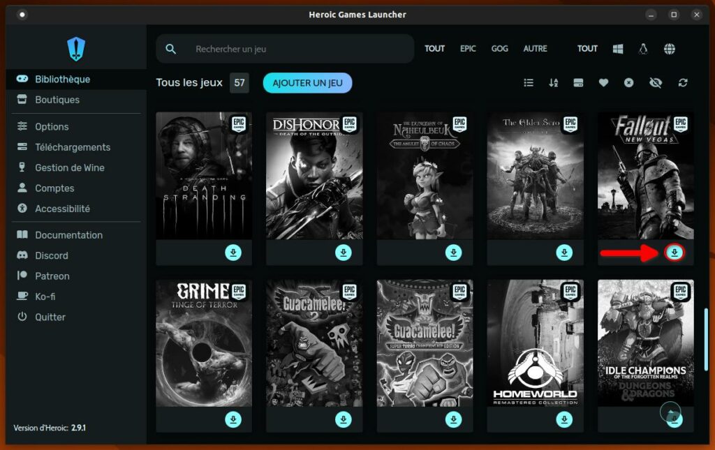Click the library vertical scrollbar
The height and width of the screenshot is (450, 715).
[x=707, y=338]
